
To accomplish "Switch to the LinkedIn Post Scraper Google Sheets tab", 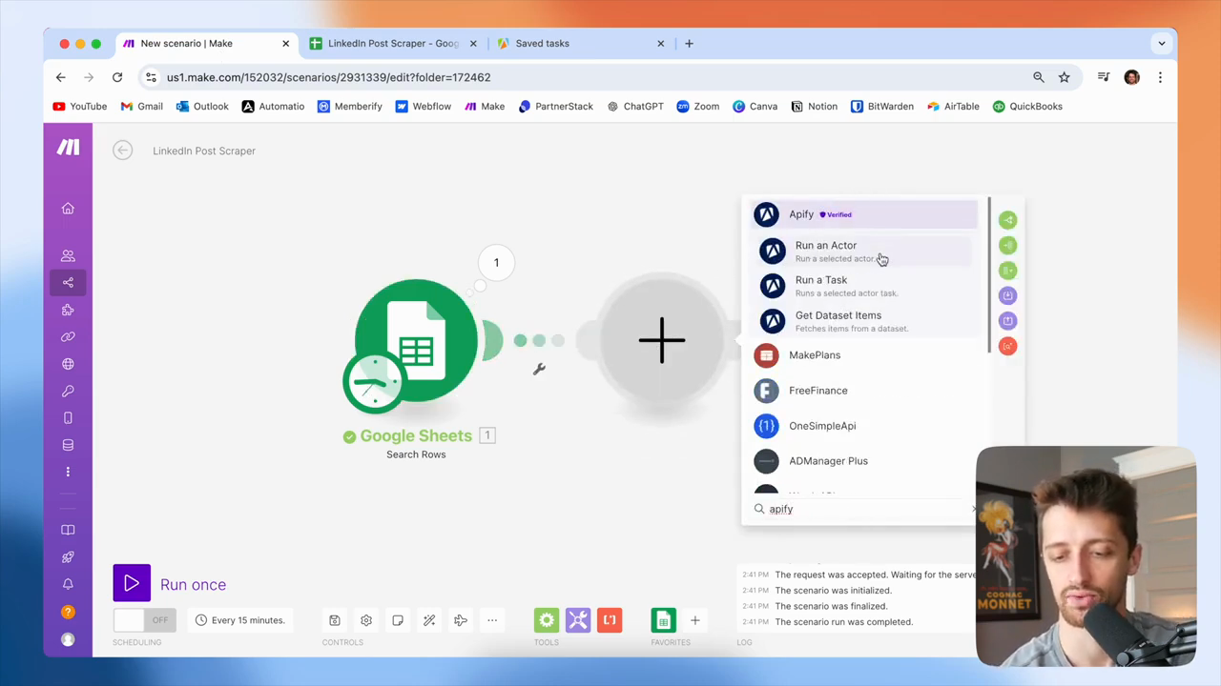I will pyautogui.click(x=393, y=43).
